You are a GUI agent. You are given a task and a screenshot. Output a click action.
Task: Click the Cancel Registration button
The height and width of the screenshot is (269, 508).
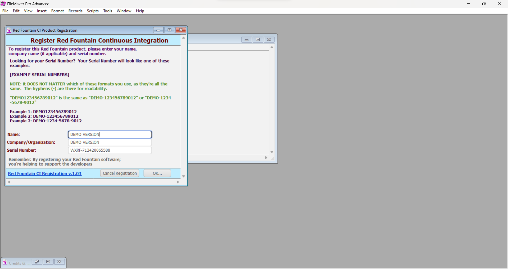[120, 173]
